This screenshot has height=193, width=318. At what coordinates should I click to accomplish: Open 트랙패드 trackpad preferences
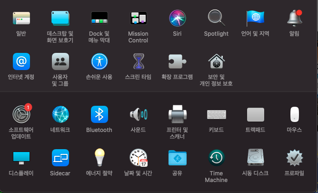pos(256,114)
